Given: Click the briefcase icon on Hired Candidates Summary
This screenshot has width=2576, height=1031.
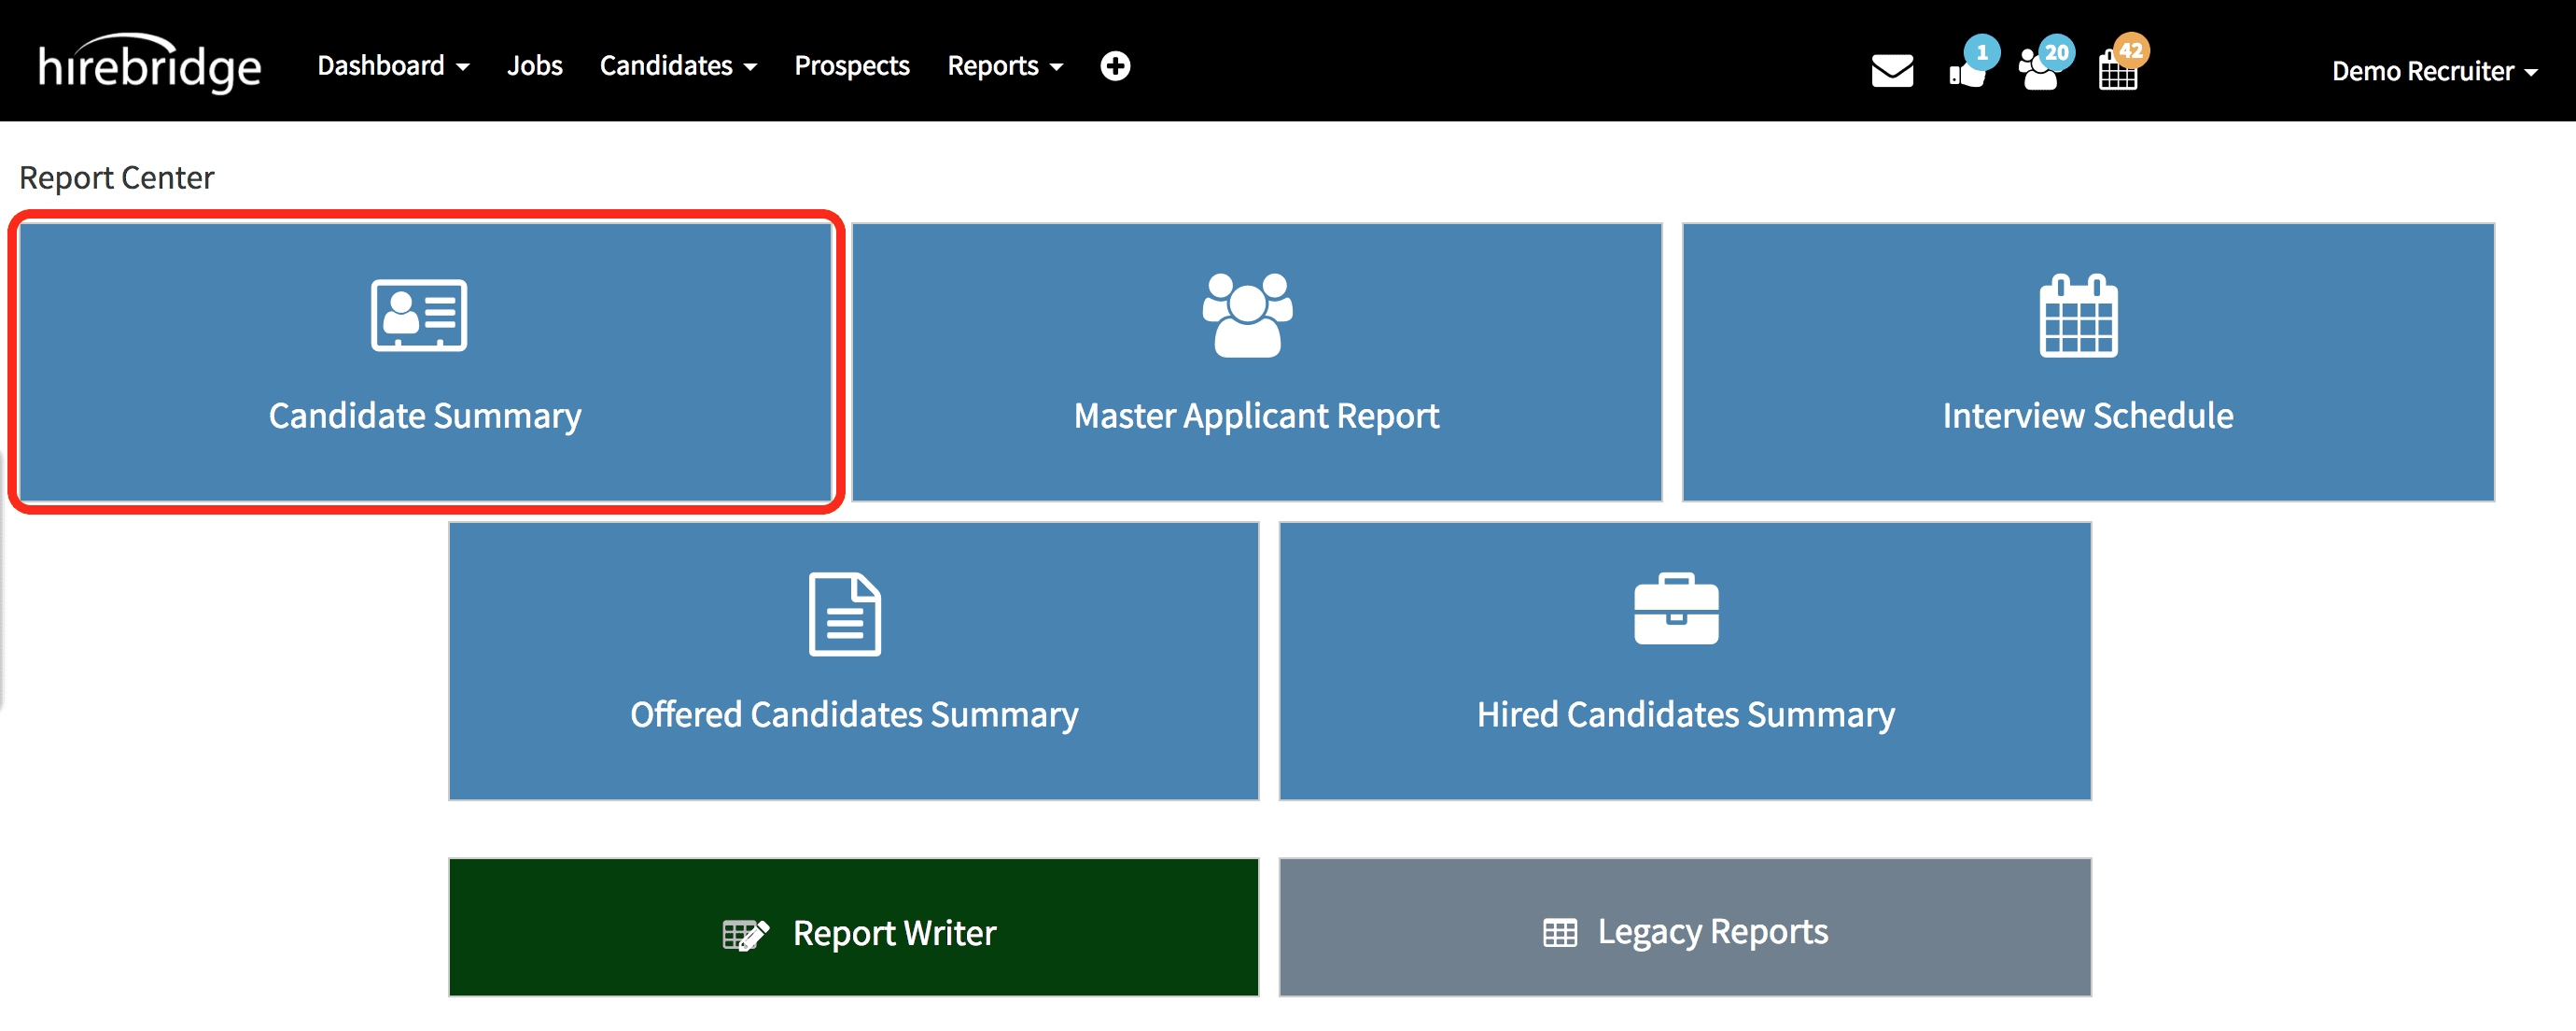Looking at the screenshot, I should coord(1676,611).
